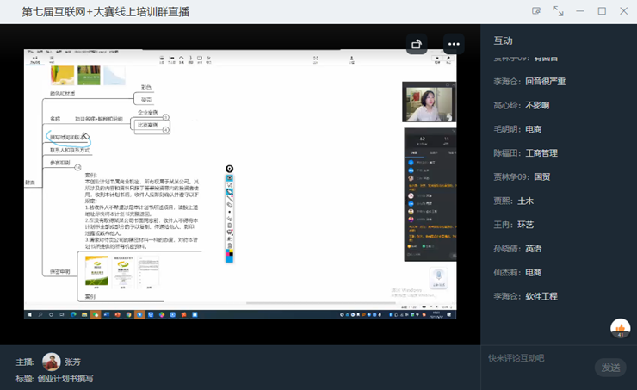Open the three-dot more options menu
The width and height of the screenshot is (637, 390).
(454, 44)
